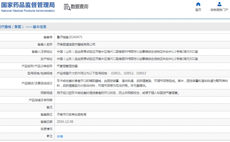This screenshot has width=230, height=142.
Task: Click the 备案号 label cell
Action: click(48, 37)
